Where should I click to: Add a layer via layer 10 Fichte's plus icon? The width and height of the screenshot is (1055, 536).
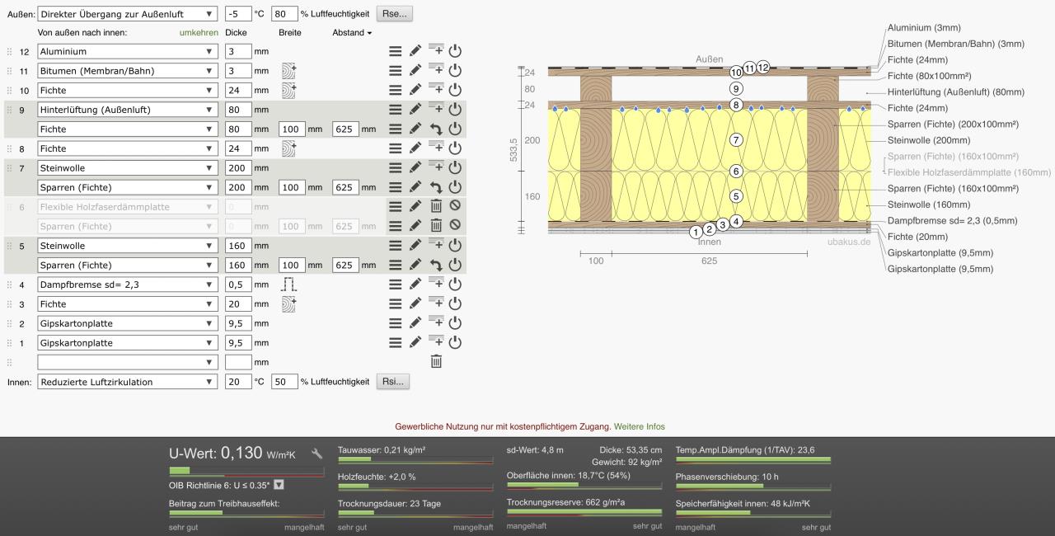coord(437,90)
